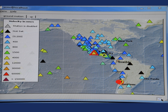
Task: Select the black station triangle near Bogotá
Action: click(130, 64)
